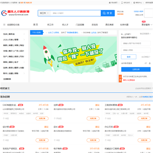Click 我要应聘 on the 办公文员 card
This screenshot has width=153, height=153.
point(144,140)
